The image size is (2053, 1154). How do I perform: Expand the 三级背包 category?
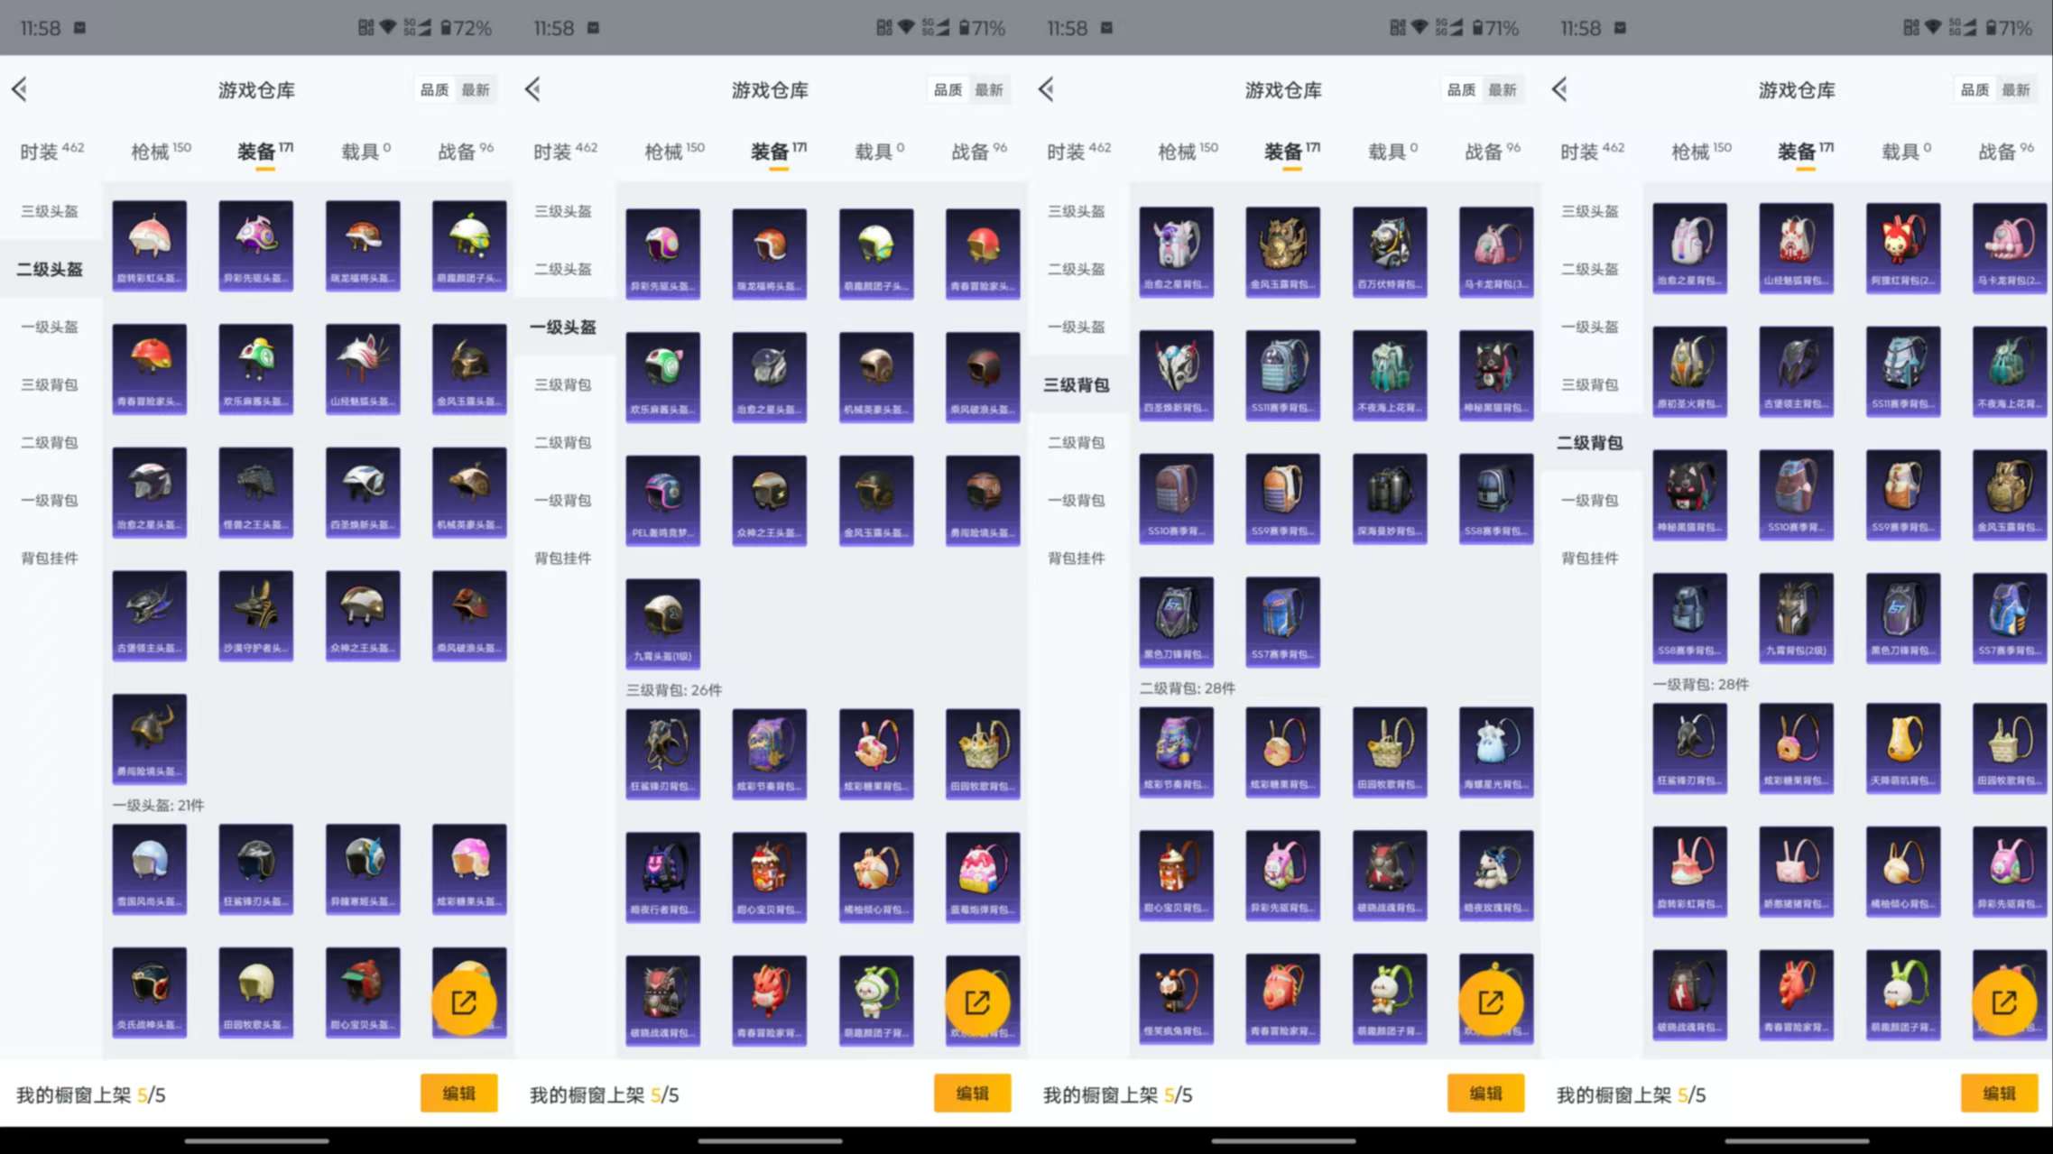click(x=50, y=383)
